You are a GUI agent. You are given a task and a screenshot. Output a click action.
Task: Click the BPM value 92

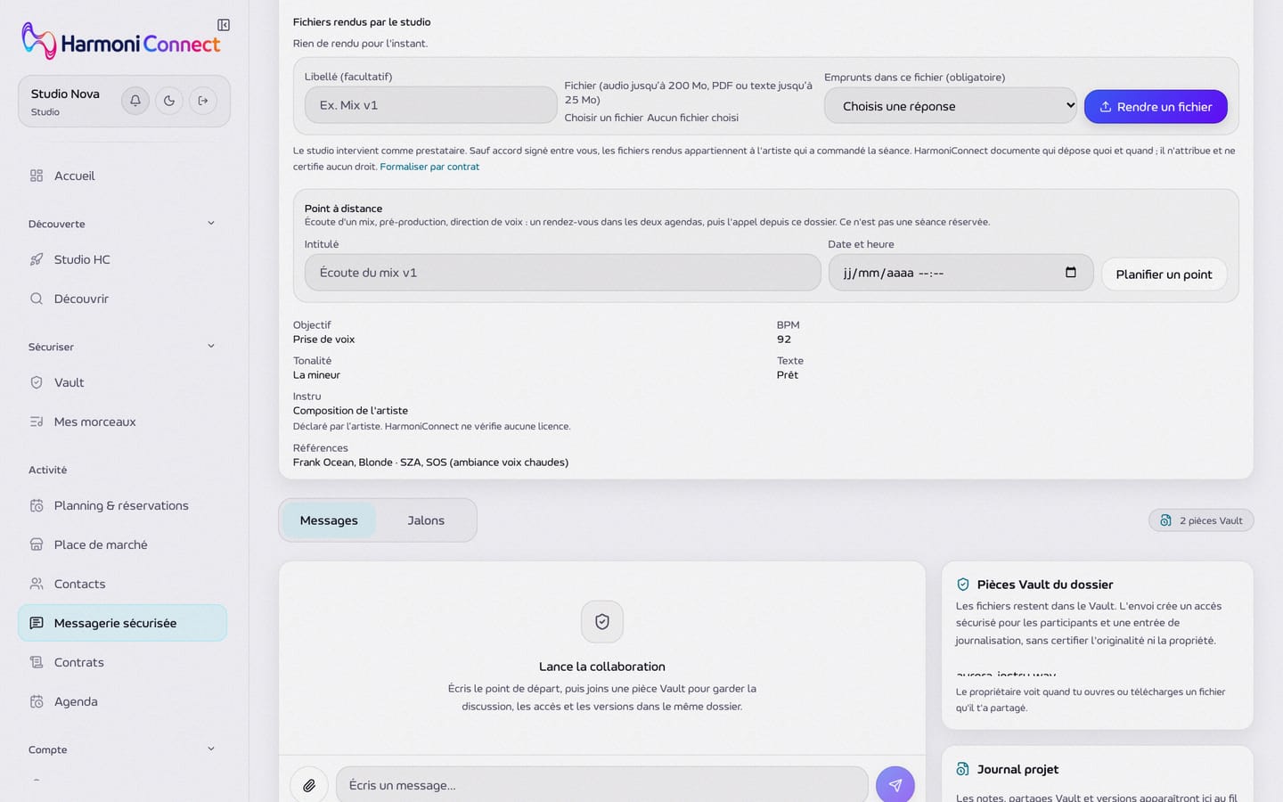coord(784,340)
